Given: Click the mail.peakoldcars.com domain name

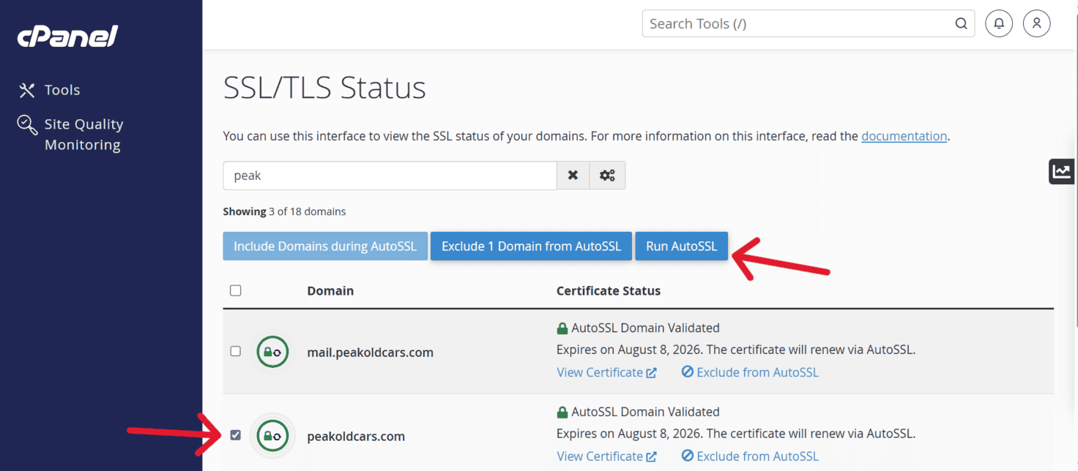Looking at the screenshot, I should [x=371, y=353].
